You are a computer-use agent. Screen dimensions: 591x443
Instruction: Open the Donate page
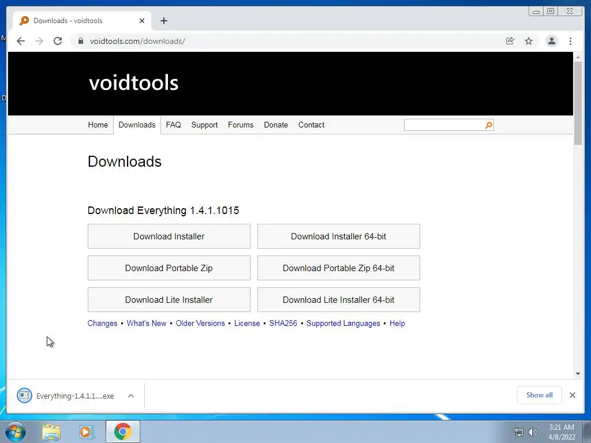276,125
